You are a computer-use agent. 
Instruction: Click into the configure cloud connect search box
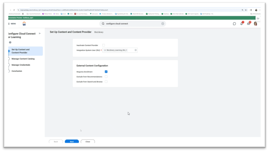(132, 24)
